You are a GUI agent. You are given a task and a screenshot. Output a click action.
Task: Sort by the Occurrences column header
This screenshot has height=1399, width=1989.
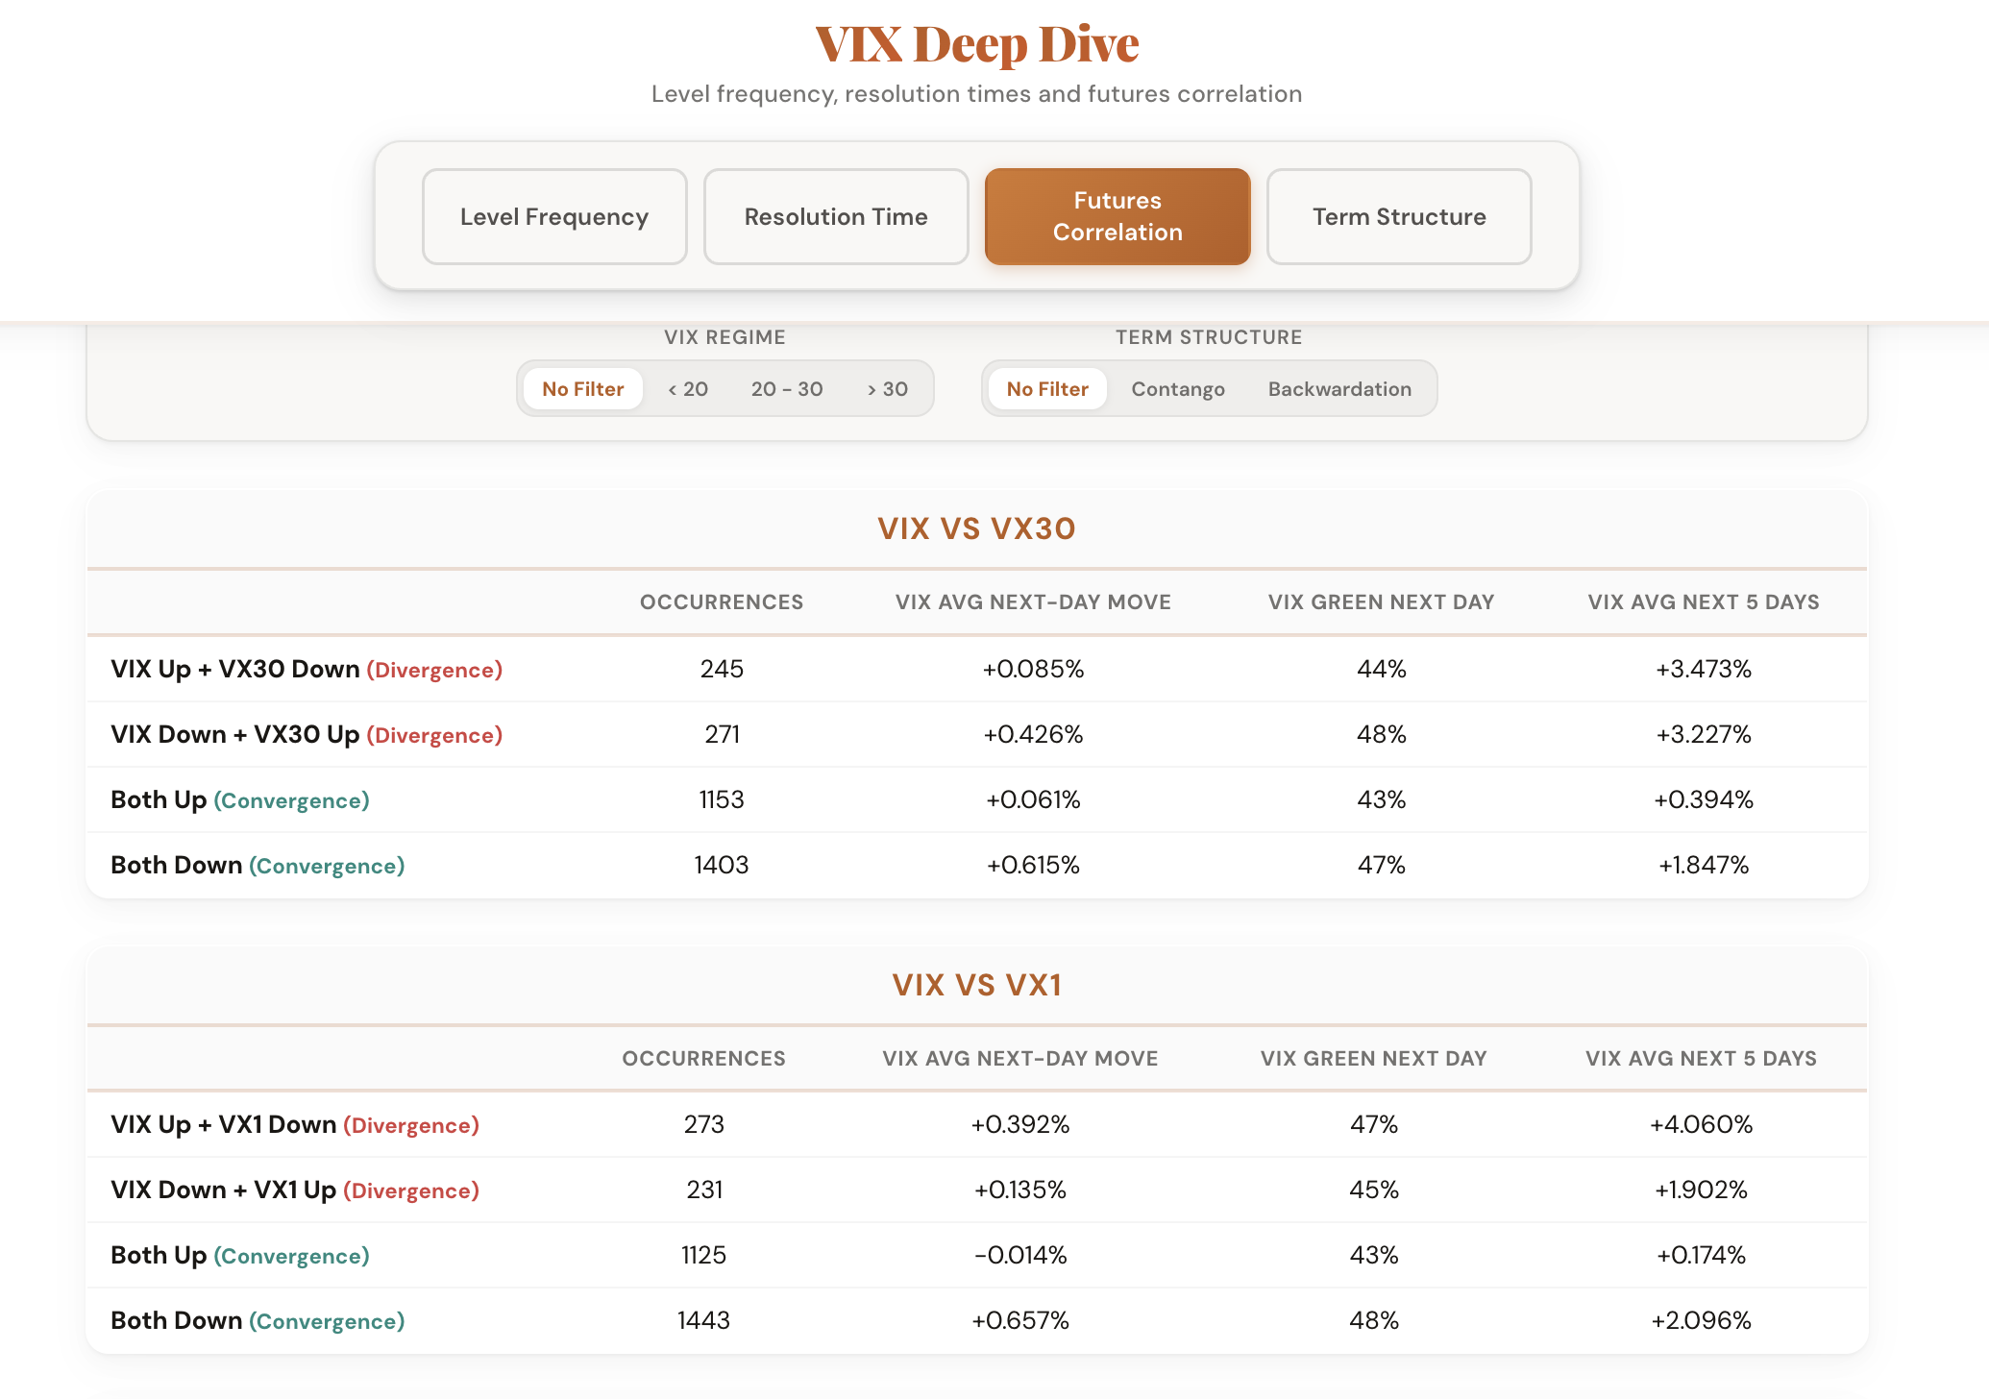[x=722, y=601]
